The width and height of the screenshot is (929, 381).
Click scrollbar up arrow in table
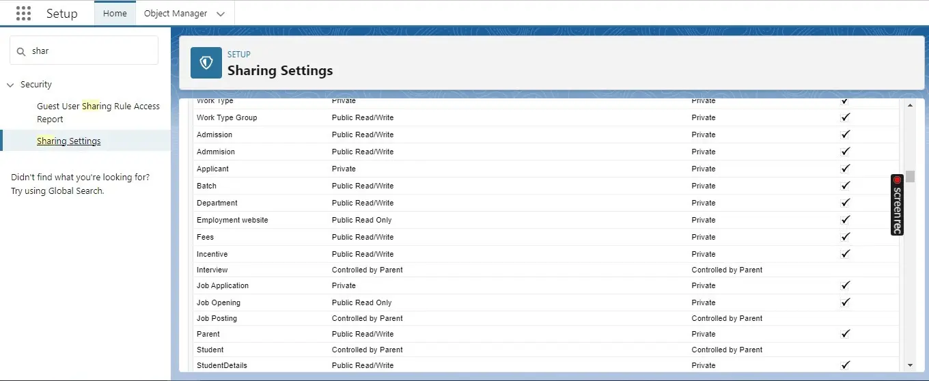[910, 105]
